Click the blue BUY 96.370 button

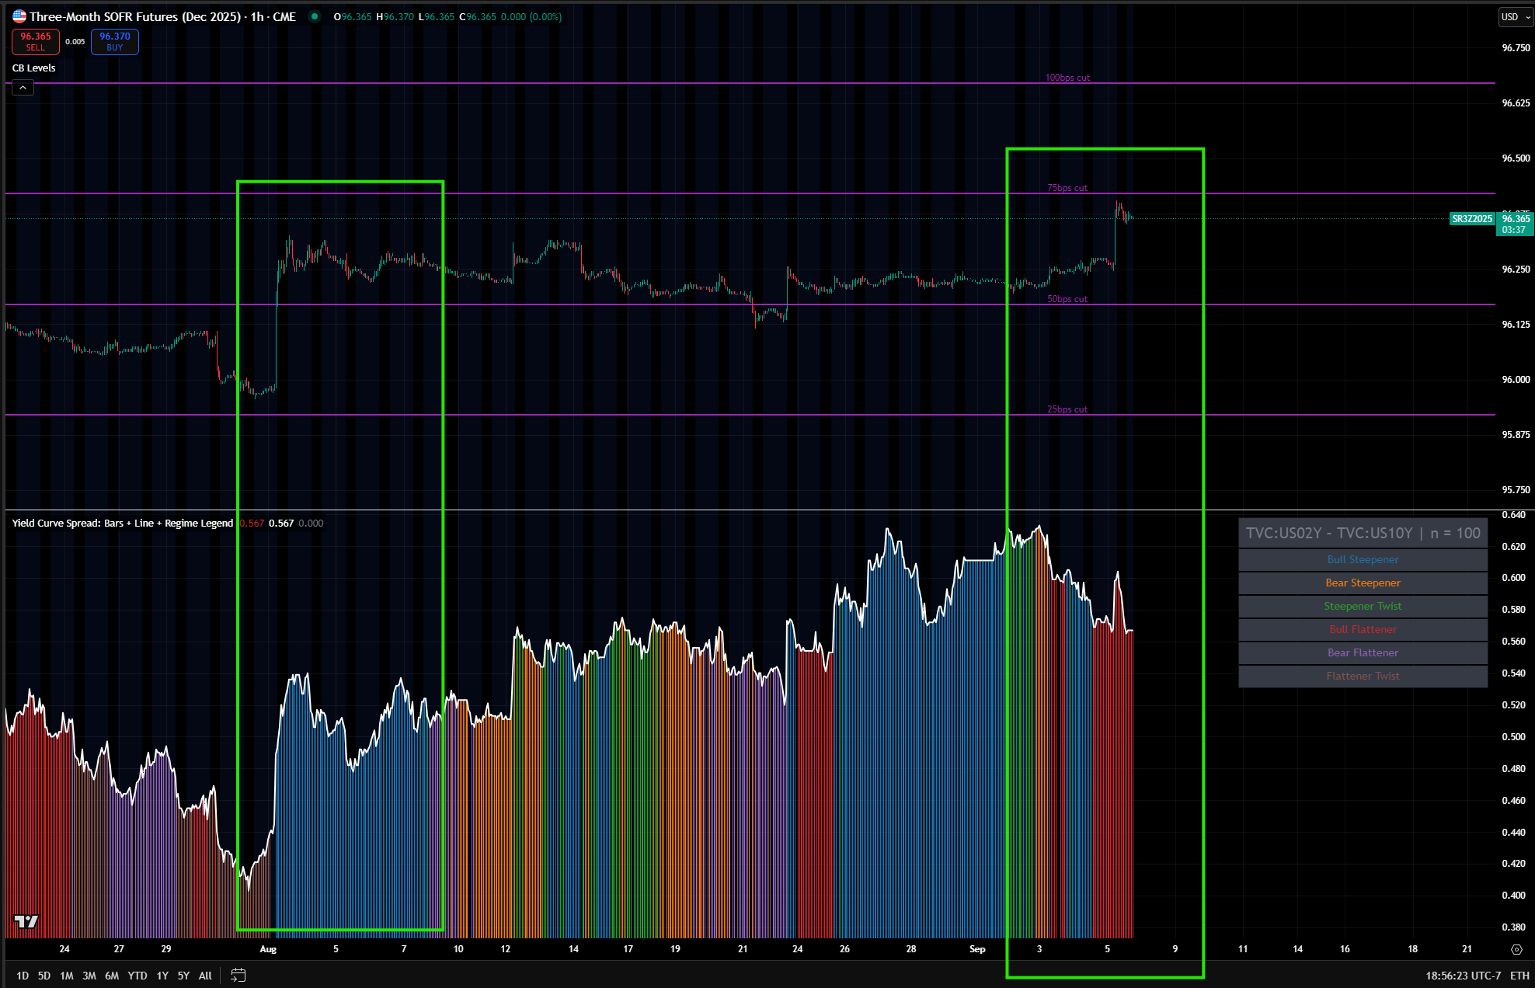coord(115,41)
